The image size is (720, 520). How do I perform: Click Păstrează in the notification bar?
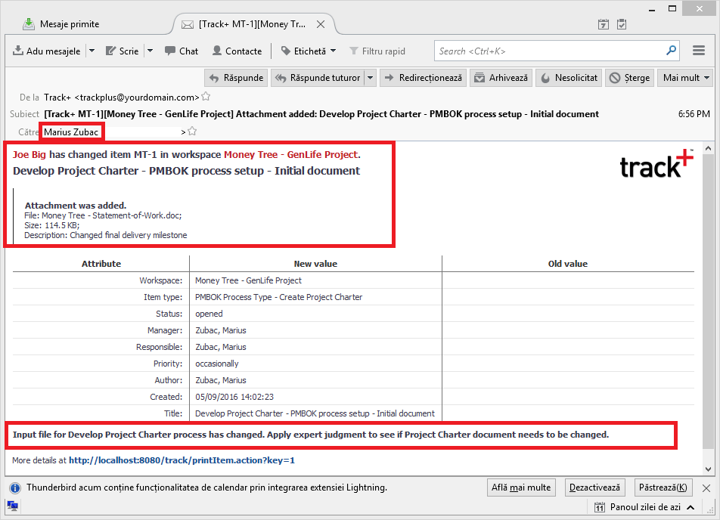point(662,487)
